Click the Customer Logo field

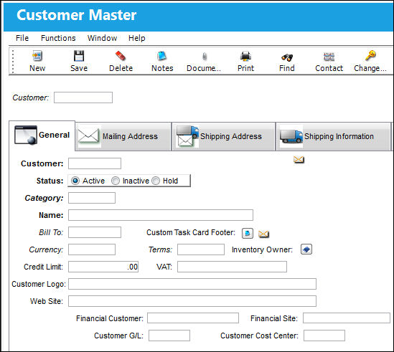(192, 284)
